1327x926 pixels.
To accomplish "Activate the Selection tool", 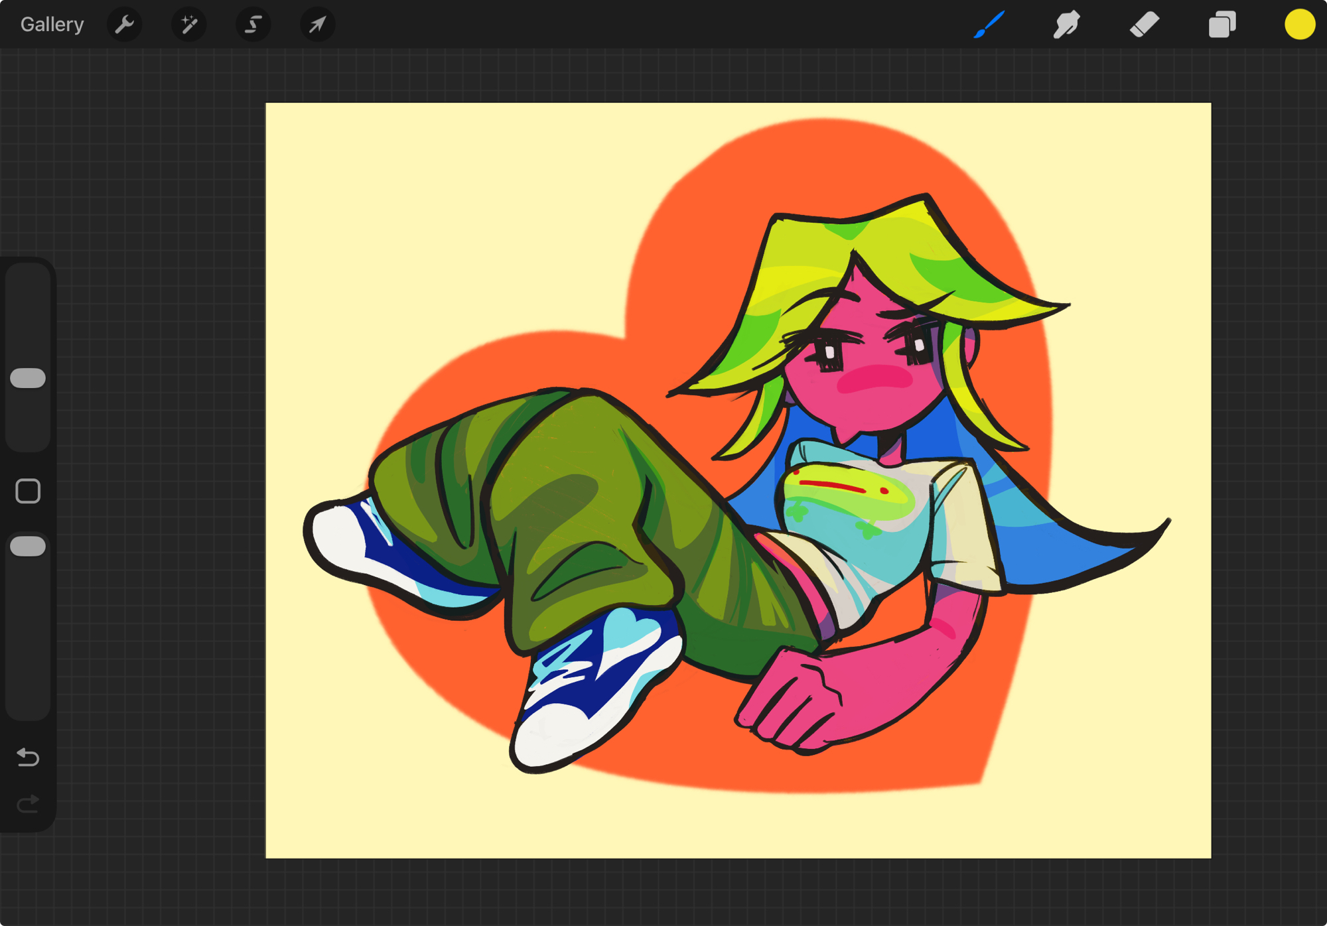I will click(x=253, y=25).
